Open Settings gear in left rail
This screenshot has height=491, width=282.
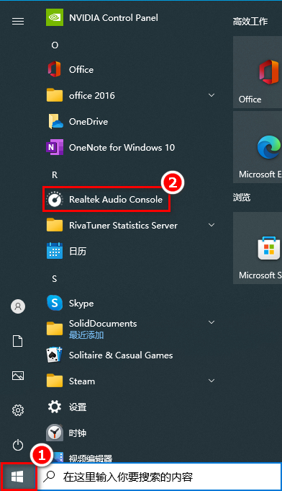coord(18,410)
